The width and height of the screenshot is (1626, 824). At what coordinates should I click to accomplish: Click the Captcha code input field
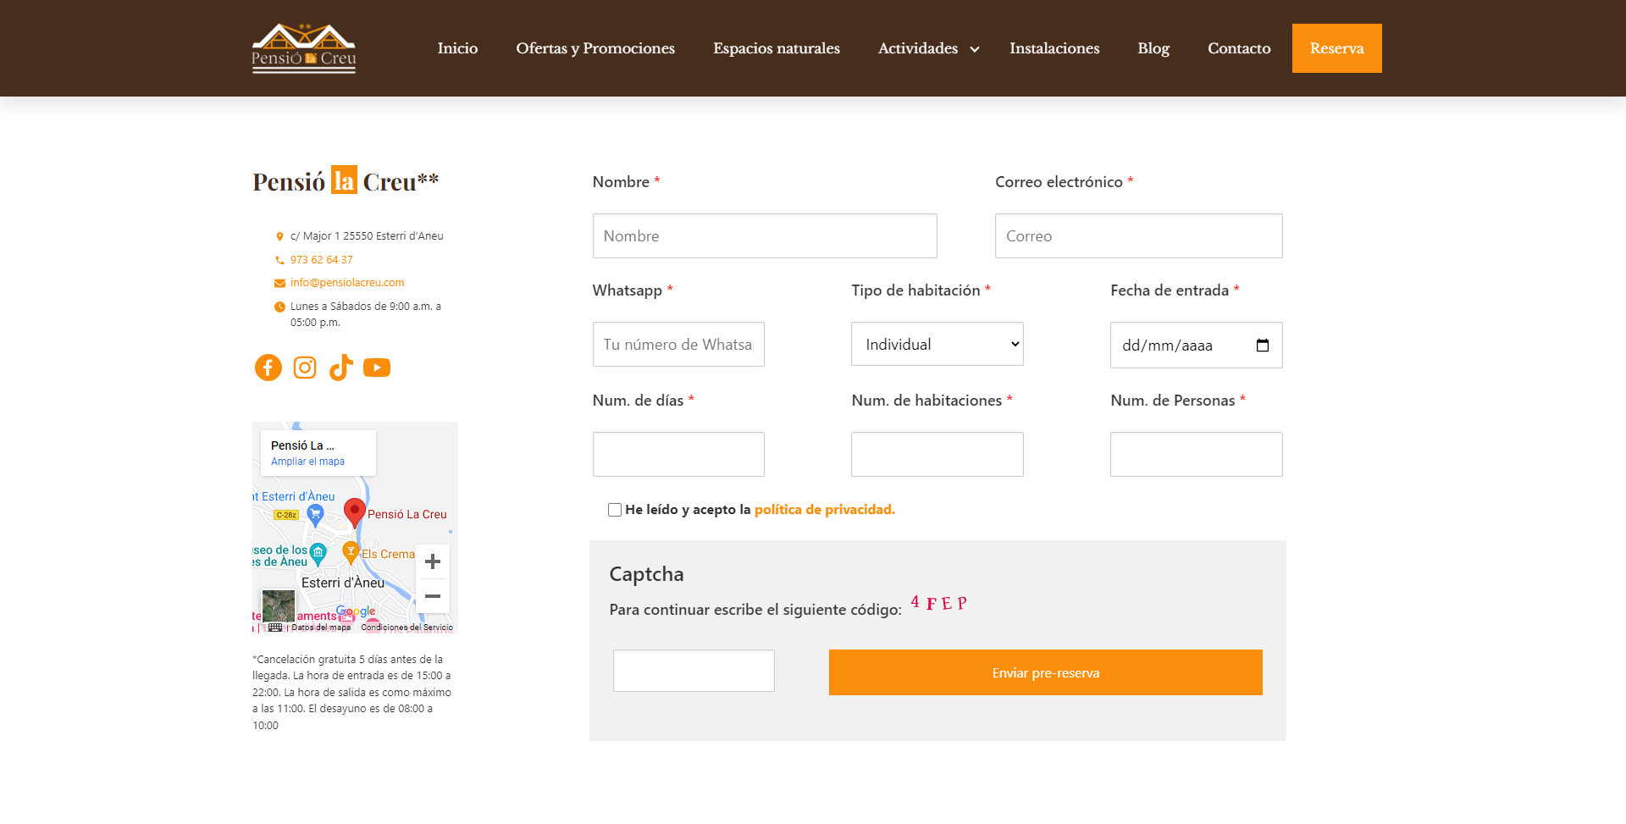click(x=694, y=671)
